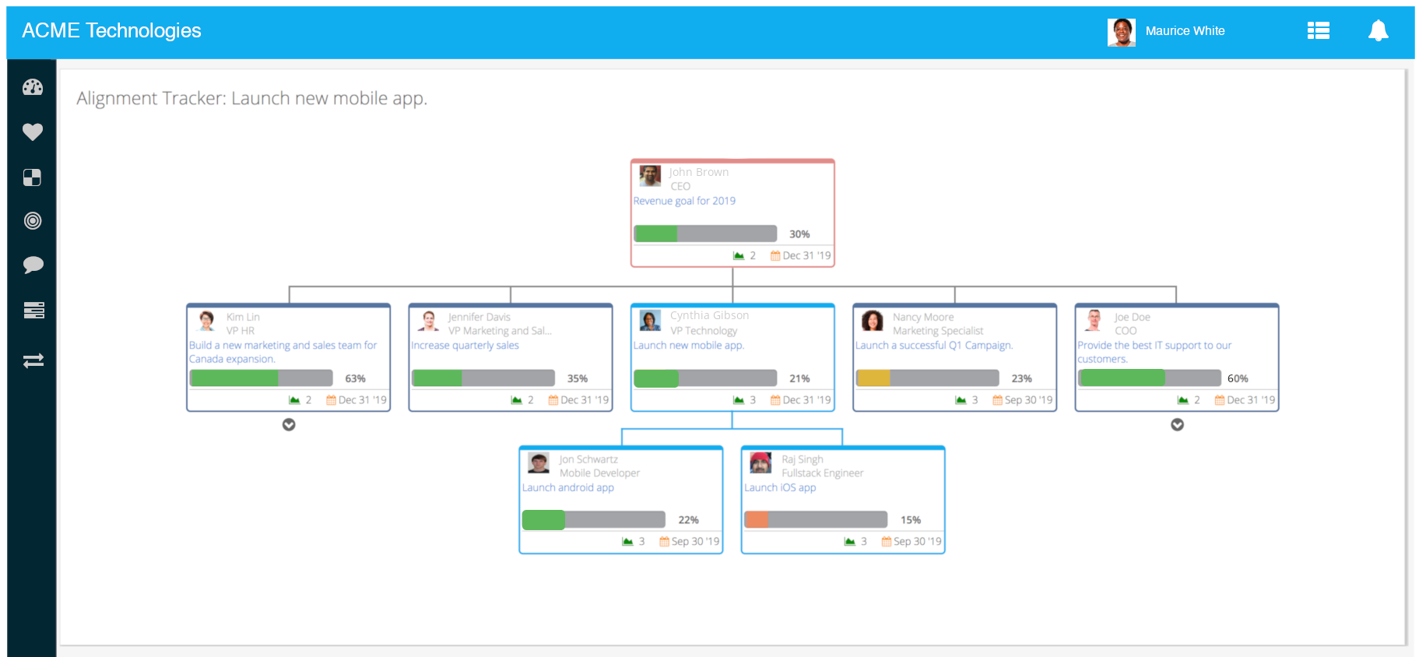Screen dimensions: 1426x657
Task: Click key results chart icon on Cynthia Gibson's card
Action: pyautogui.click(x=739, y=400)
